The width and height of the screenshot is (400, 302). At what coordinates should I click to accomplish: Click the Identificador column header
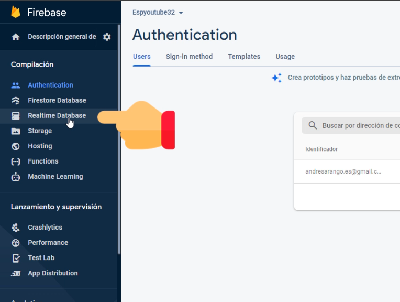point(321,149)
